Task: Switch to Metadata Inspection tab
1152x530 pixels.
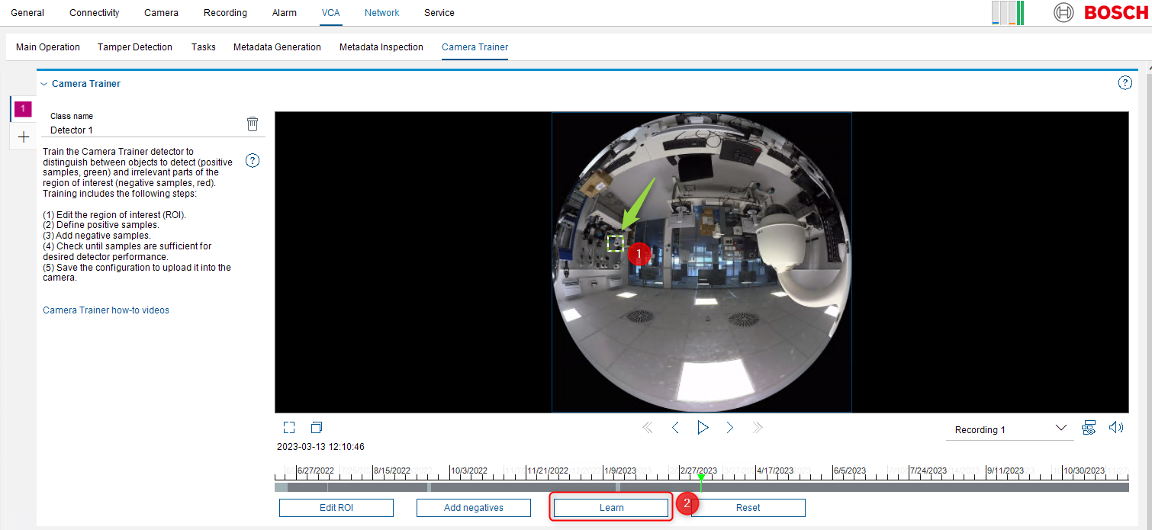Action: tap(381, 47)
